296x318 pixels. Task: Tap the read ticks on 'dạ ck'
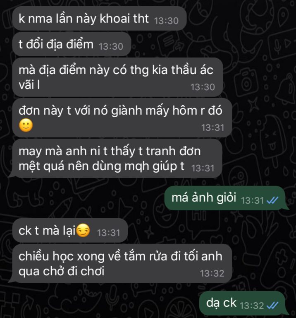(x=272, y=305)
